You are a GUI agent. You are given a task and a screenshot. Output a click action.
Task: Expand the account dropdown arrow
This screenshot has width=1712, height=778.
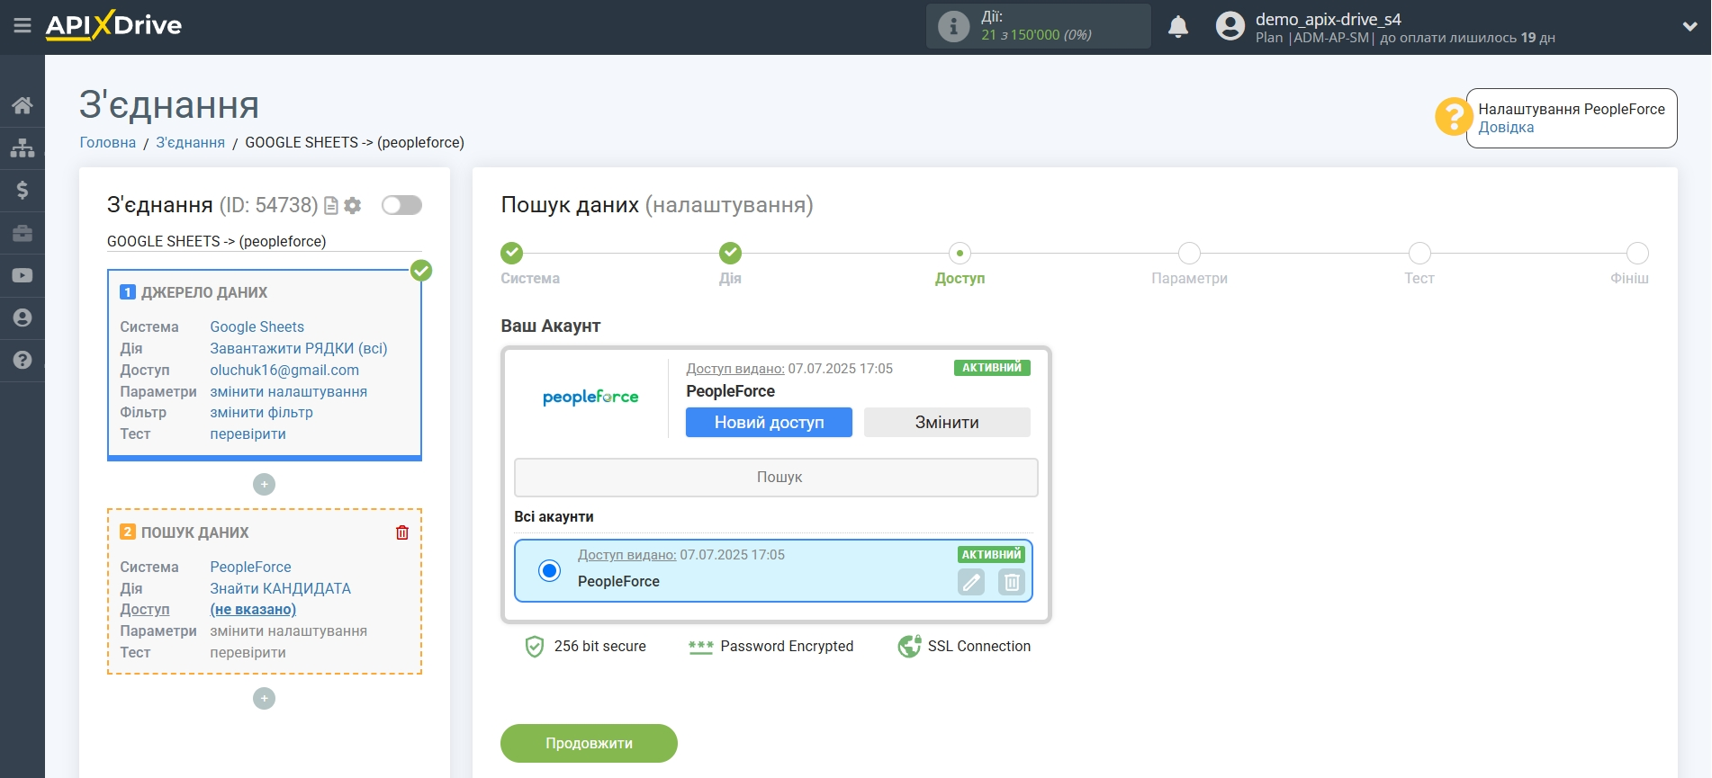pos(1689,27)
